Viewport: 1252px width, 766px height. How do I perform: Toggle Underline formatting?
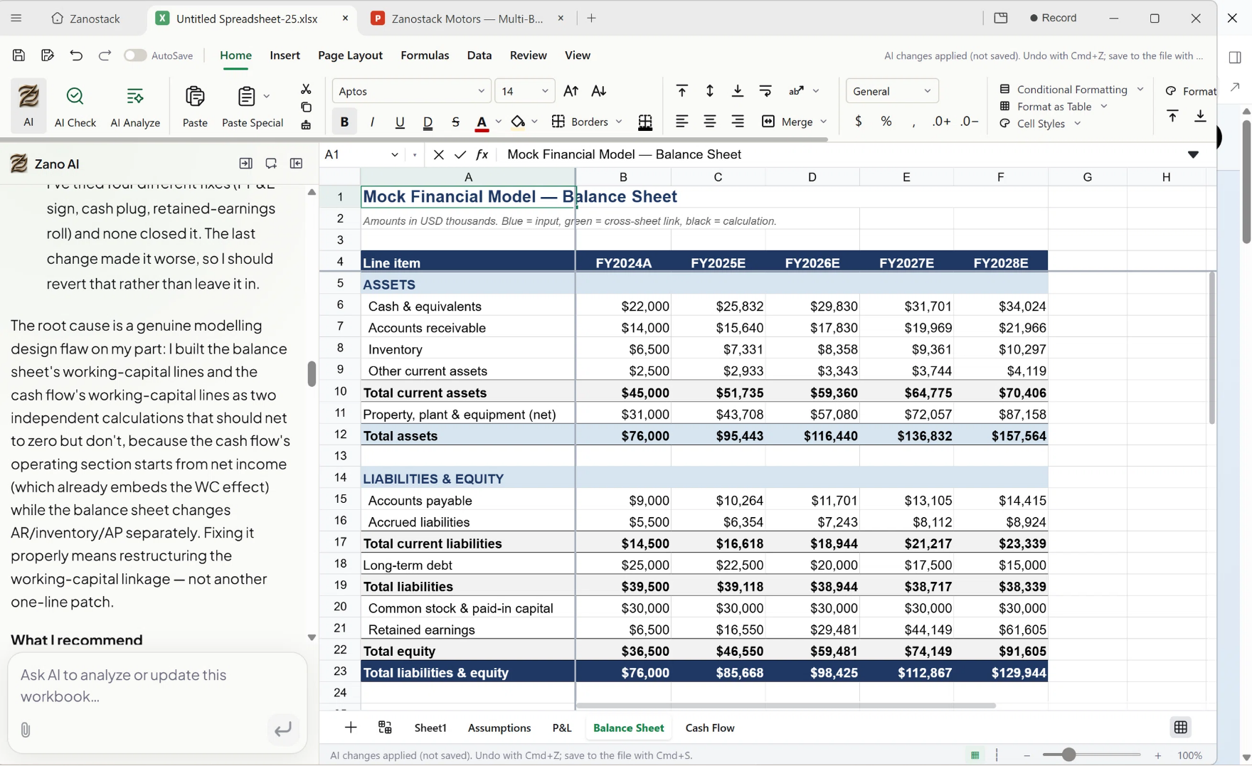tap(400, 122)
